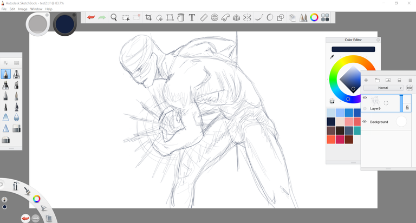Image resolution: width=416 pixels, height=223 pixels.
Task: Select the Blur droplet brush
Action: pos(16,117)
